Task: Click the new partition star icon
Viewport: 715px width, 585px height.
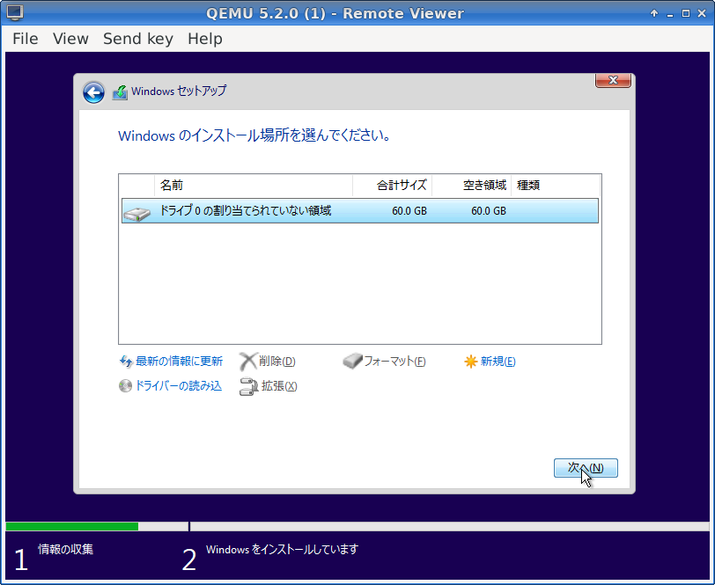Action: 470,362
